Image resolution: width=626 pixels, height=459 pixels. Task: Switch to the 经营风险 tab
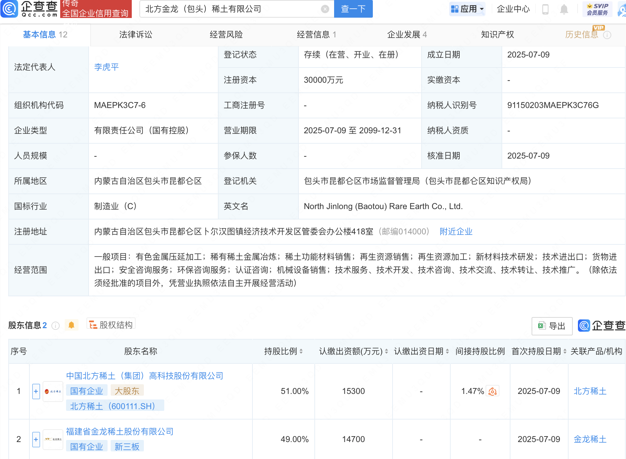pyautogui.click(x=226, y=35)
